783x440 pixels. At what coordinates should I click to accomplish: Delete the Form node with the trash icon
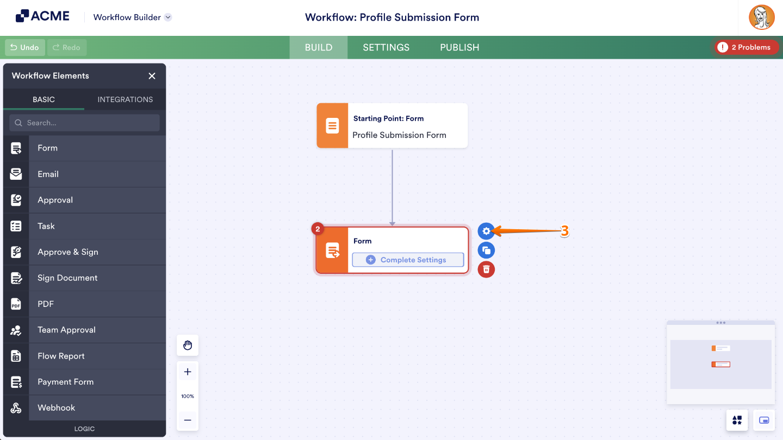(486, 269)
